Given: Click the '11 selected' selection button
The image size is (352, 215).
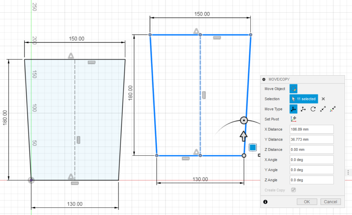Looking at the screenshot, I should point(304,99).
